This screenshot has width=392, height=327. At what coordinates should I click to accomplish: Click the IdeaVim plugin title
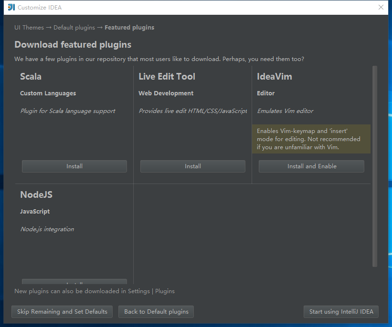click(275, 76)
